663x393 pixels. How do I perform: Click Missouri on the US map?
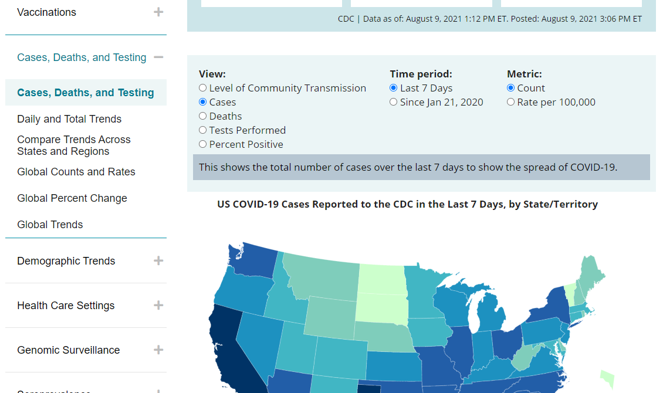[x=438, y=365]
